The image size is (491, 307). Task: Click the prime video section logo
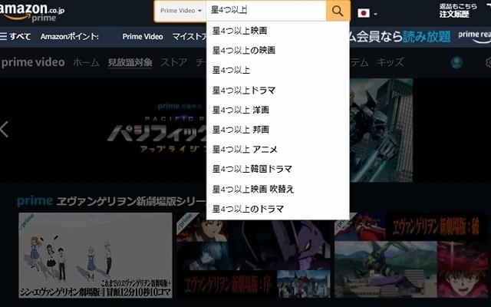point(33,62)
